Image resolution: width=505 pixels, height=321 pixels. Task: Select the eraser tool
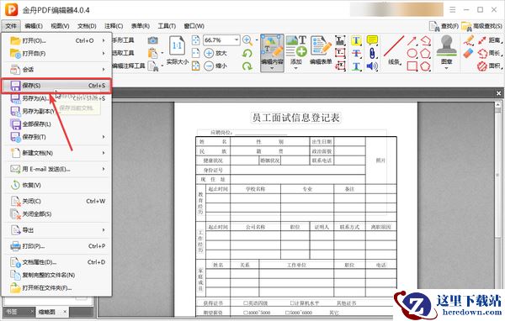point(469,54)
